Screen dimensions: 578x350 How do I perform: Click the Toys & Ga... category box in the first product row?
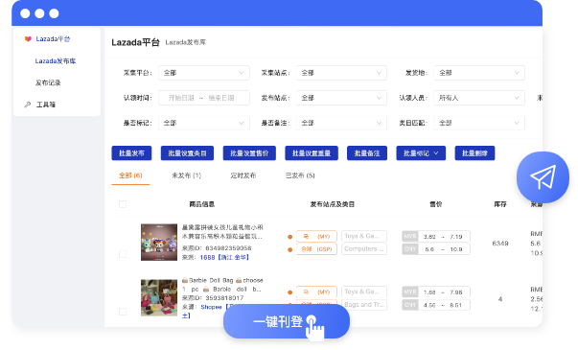tap(364, 236)
